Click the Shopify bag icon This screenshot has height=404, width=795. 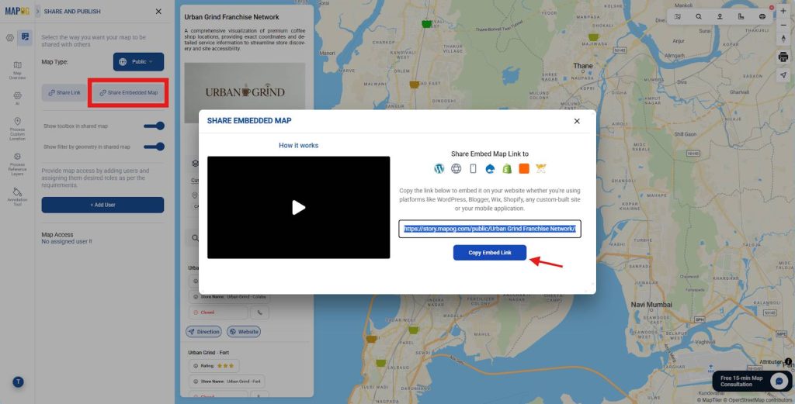pos(507,168)
